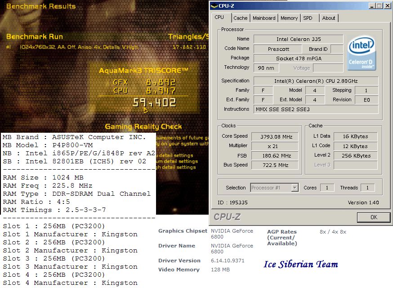
Task: Click the Benchmark Run #1 settings line
Action: point(71,47)
